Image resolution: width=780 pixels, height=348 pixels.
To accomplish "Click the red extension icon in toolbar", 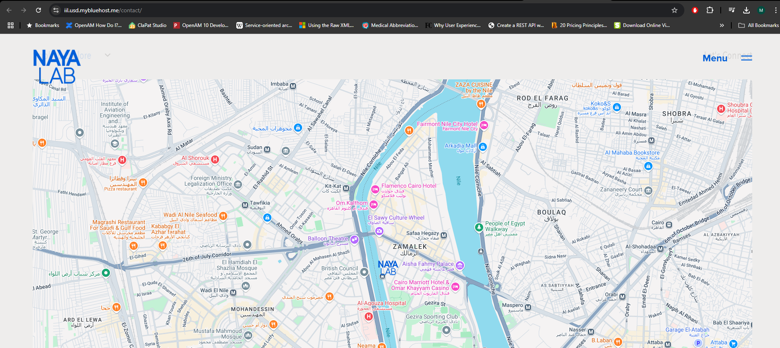I will (695, 10).
